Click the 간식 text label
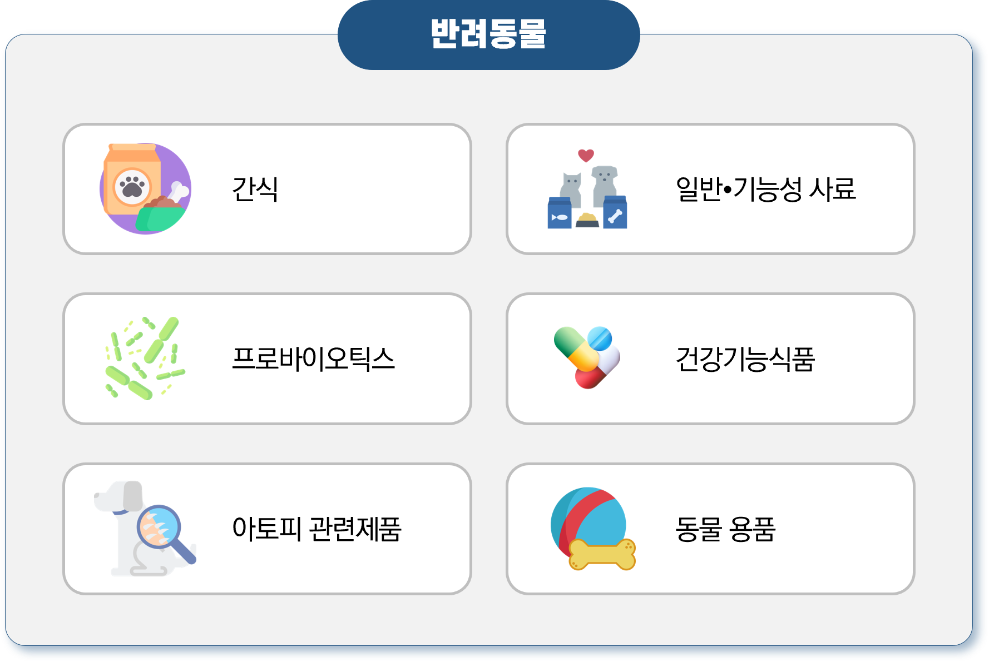 [255, 189]
